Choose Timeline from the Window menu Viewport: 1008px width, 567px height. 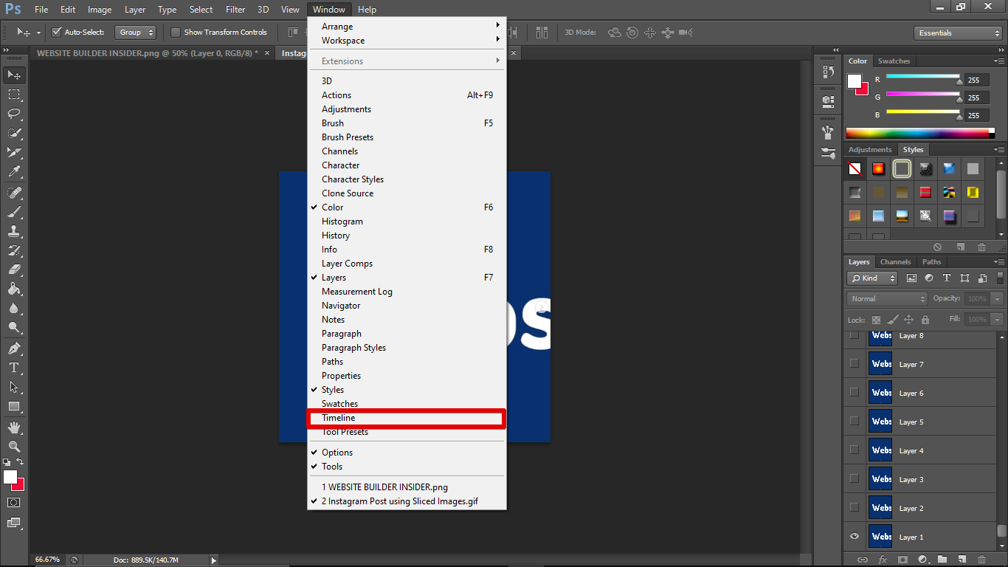(339, 418)
